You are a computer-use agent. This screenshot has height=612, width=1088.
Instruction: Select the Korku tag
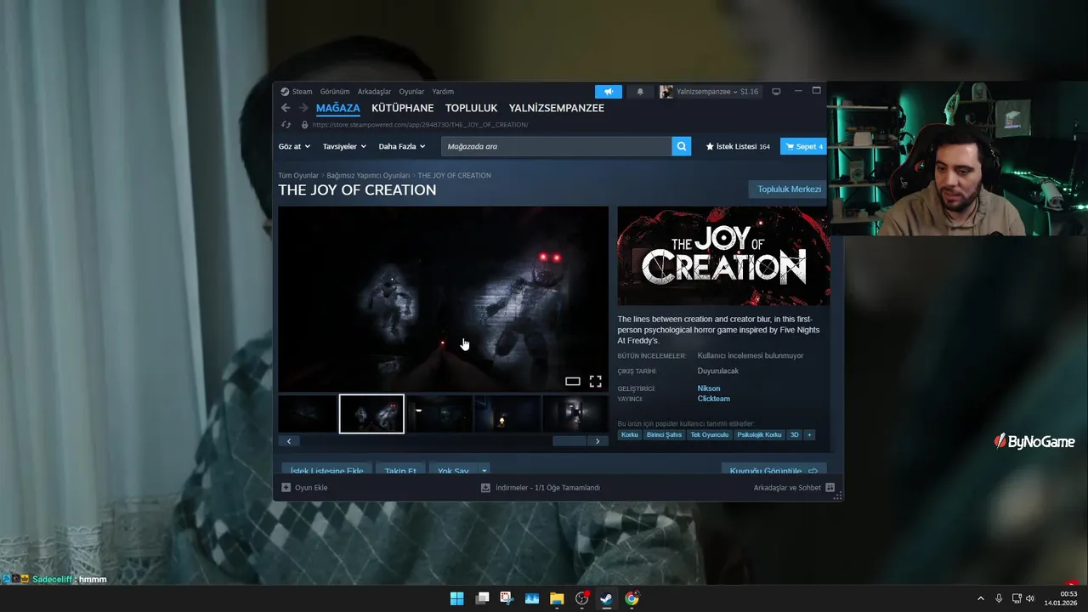(x=630, y=434)
